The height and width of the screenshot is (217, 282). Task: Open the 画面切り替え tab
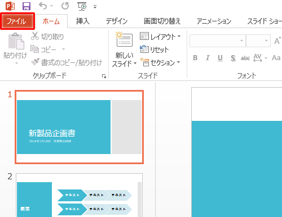pos(162,21)
